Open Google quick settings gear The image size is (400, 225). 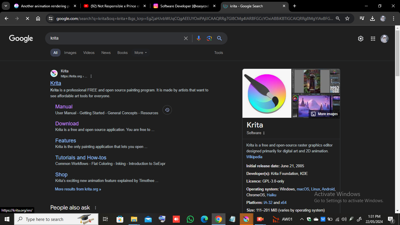click(x=361, y=39)
